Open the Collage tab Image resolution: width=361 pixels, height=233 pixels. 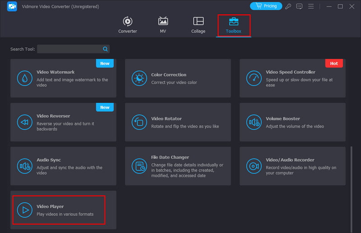click(x=198, y=25)
